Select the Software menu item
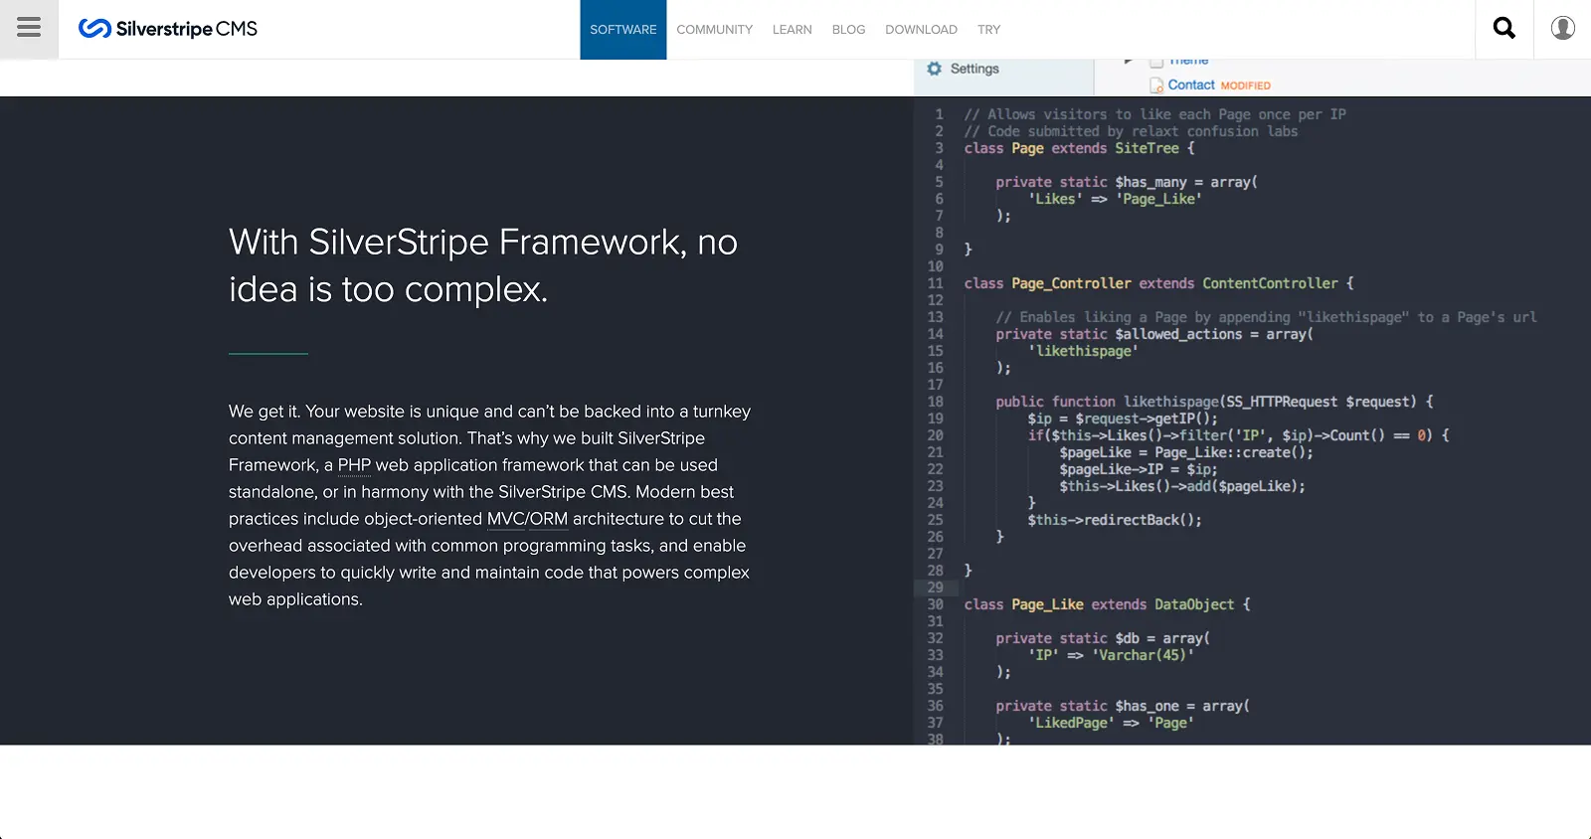1591x839 pixels. pyautogui.click(x=623, y=30)
